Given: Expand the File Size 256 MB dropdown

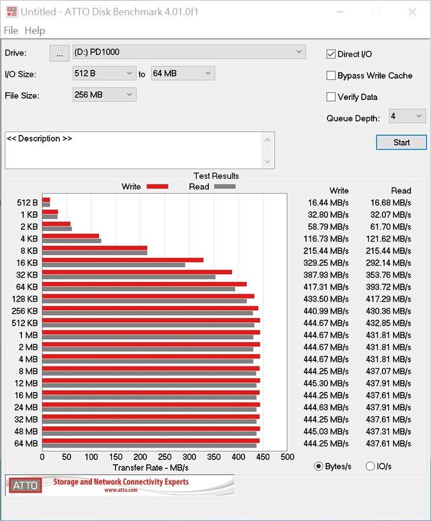Looking at the screenshot, I should tap(104, 95).
